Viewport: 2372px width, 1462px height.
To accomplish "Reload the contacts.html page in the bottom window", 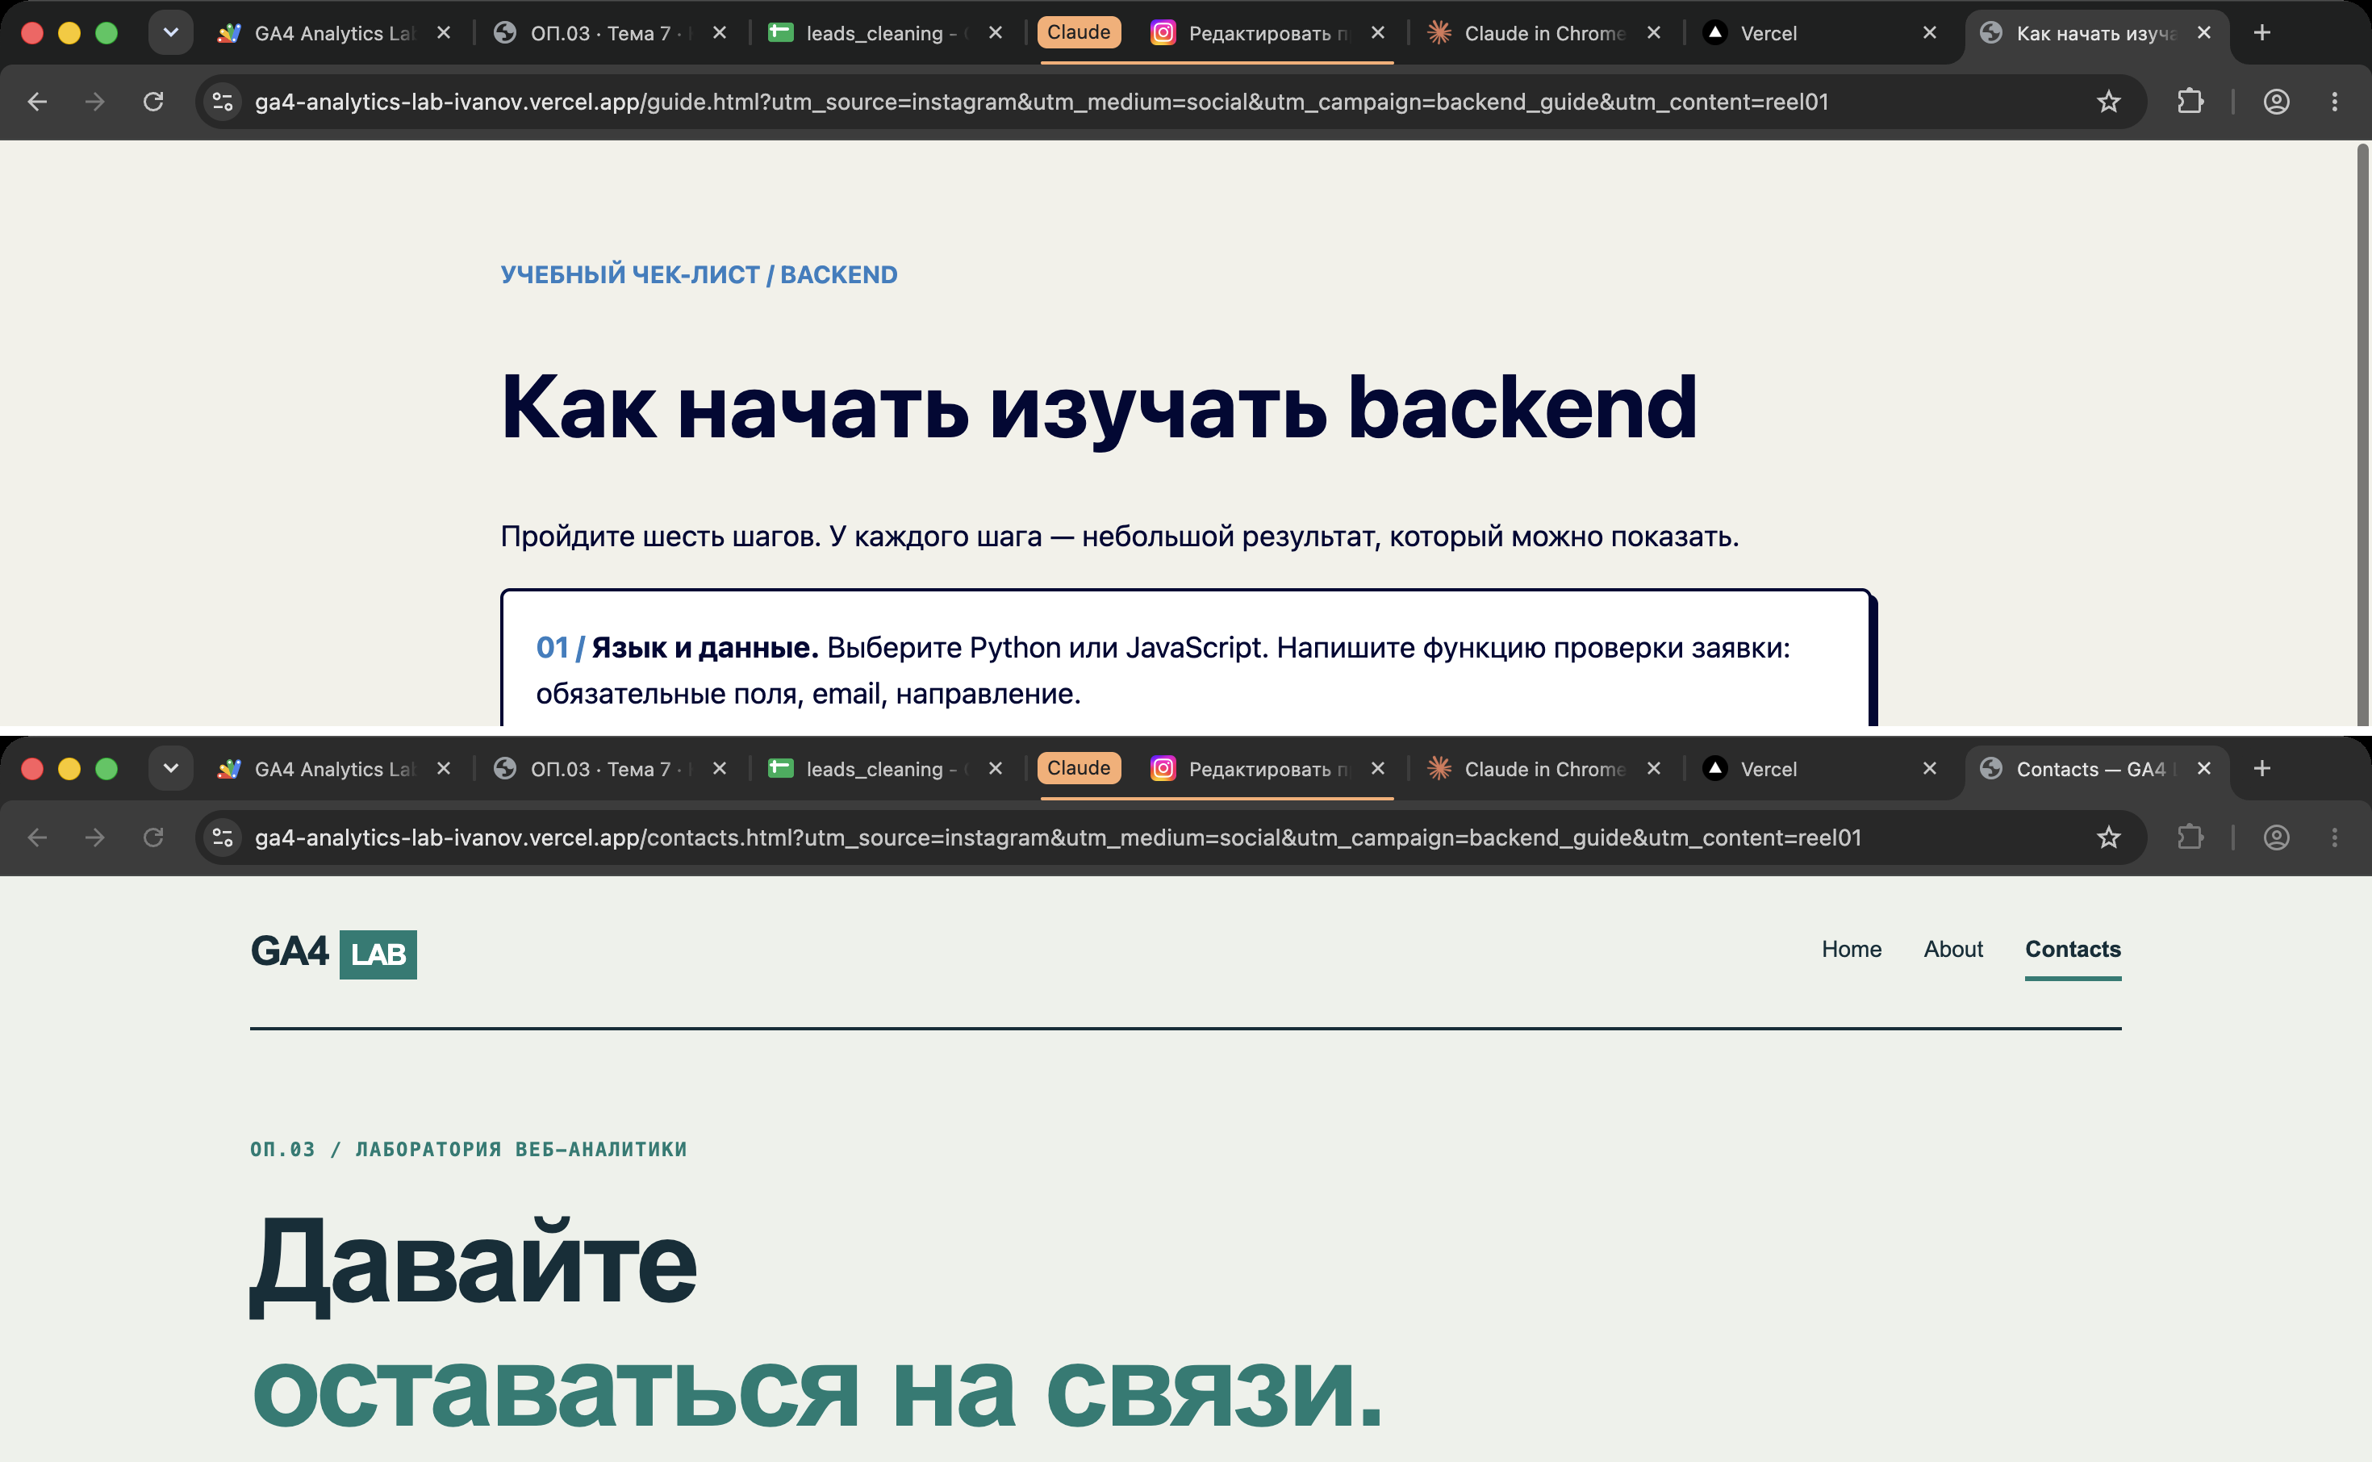I will coord(152,838).
